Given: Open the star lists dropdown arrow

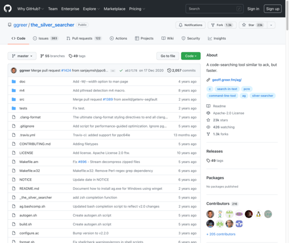Looking at the screenshot, I should click(x=271, y=25).
